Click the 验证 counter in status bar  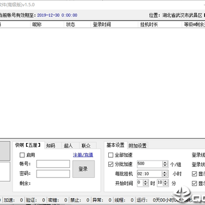click(x=35, y=200)
